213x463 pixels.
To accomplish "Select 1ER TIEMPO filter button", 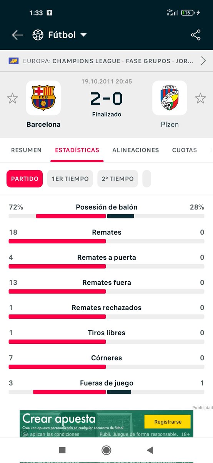I will (x=70, y=179).
